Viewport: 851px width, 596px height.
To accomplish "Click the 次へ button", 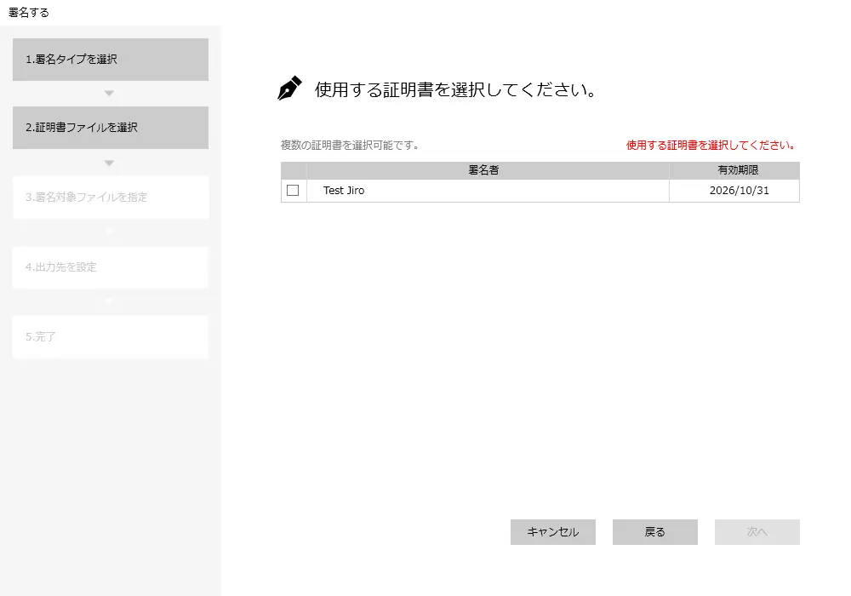I will pyautogui.click(x=757, y=532).
